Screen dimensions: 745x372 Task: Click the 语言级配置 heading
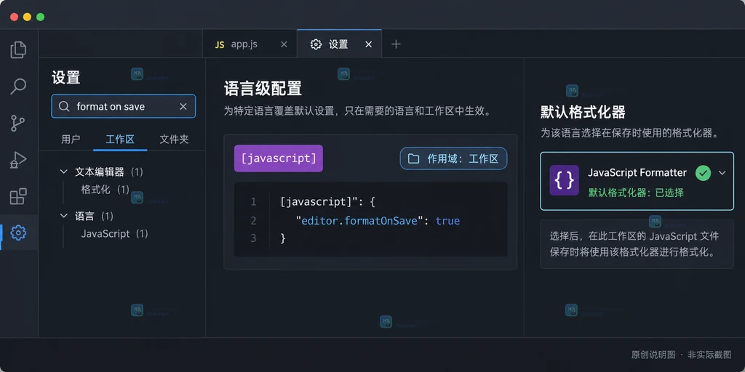coord(263,89)
